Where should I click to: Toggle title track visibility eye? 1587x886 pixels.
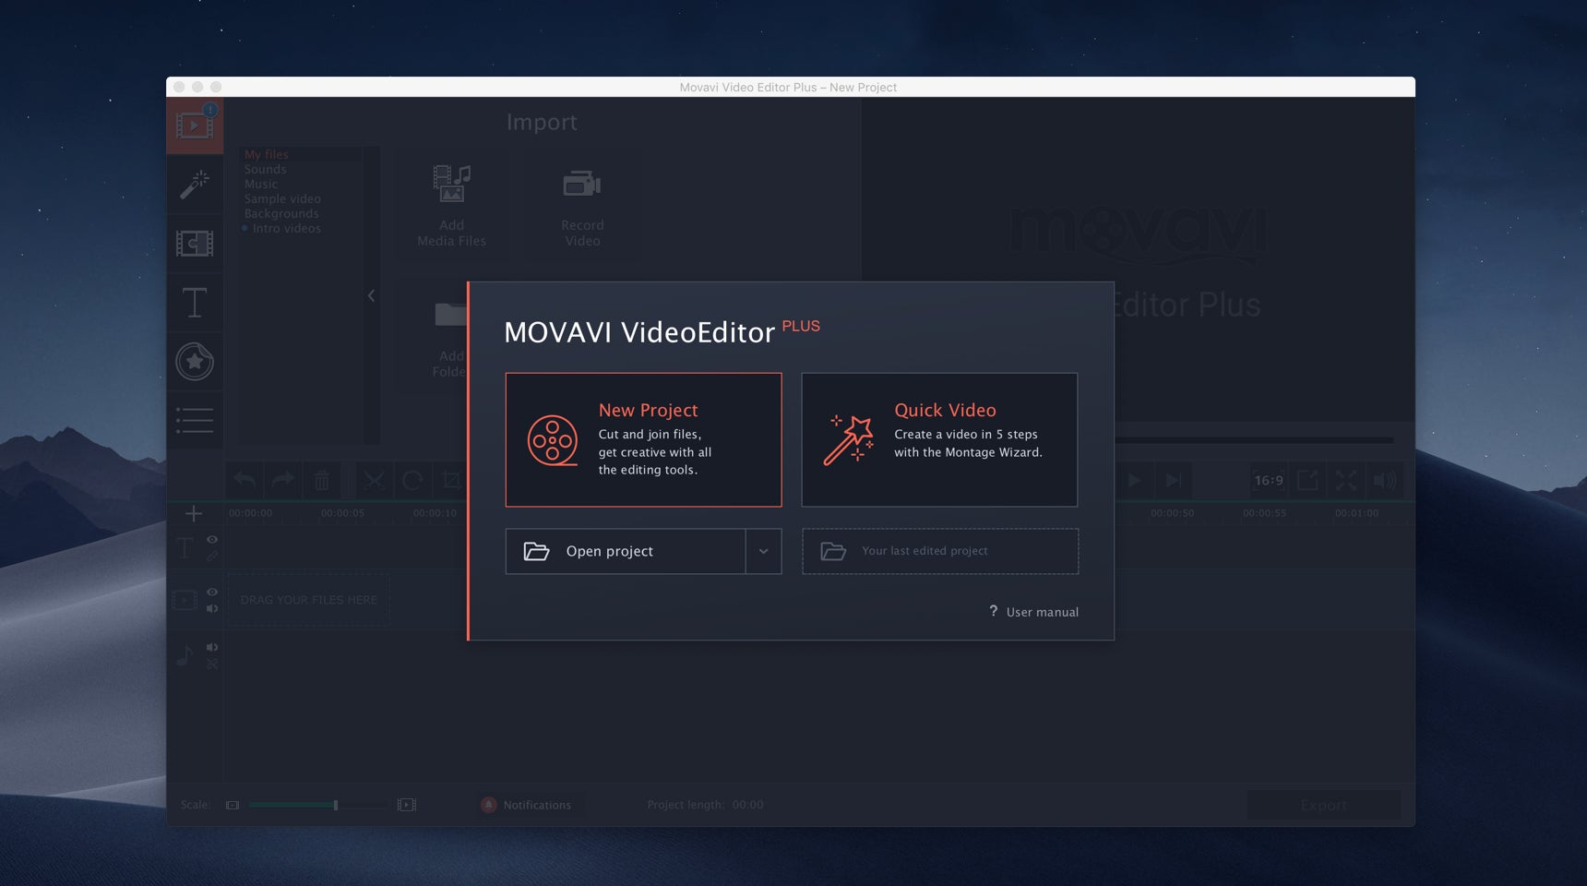point(212,540)
